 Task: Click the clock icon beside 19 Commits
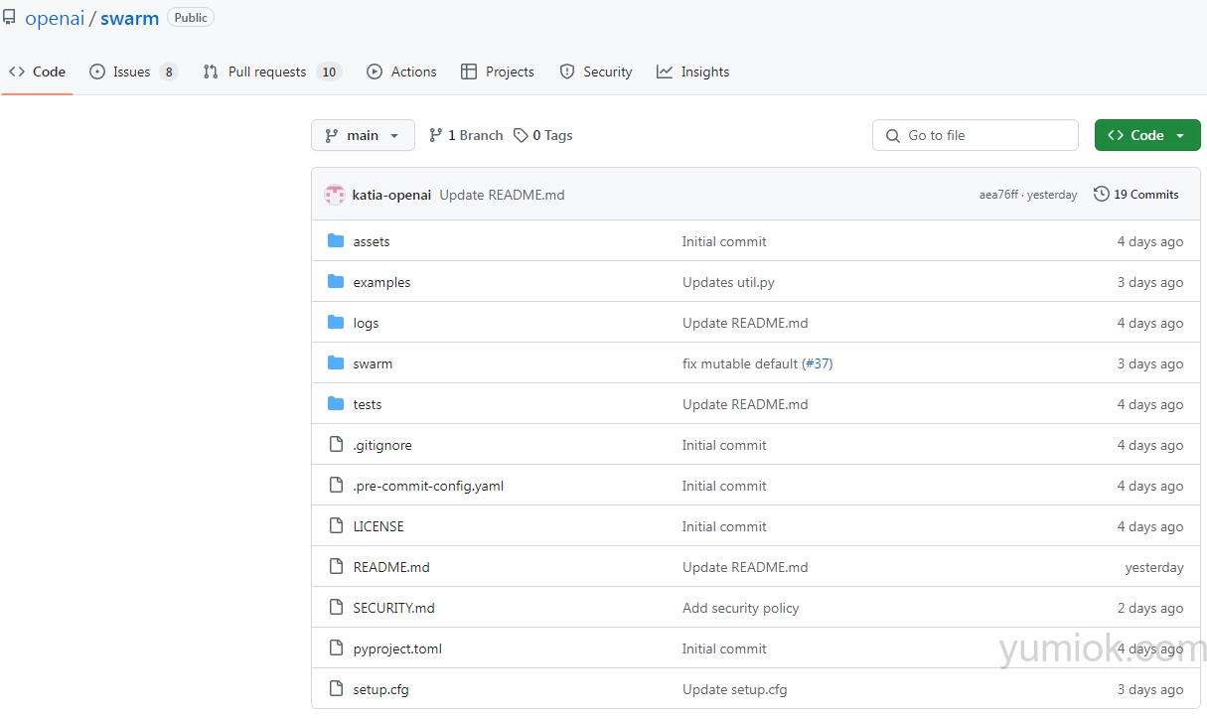(1101, 195)
